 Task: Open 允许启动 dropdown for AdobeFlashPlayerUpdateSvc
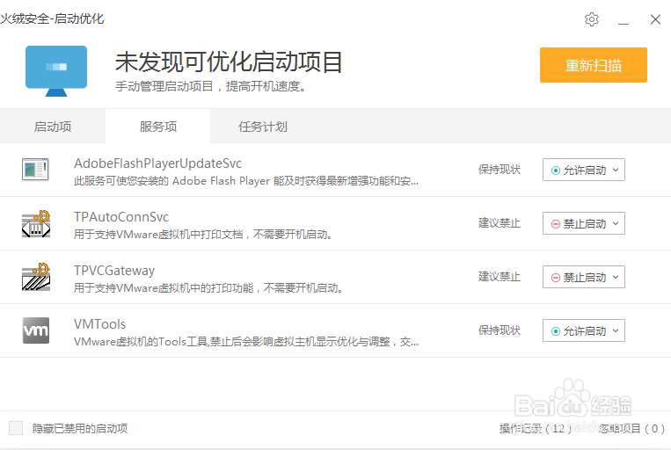click(584, 170)
